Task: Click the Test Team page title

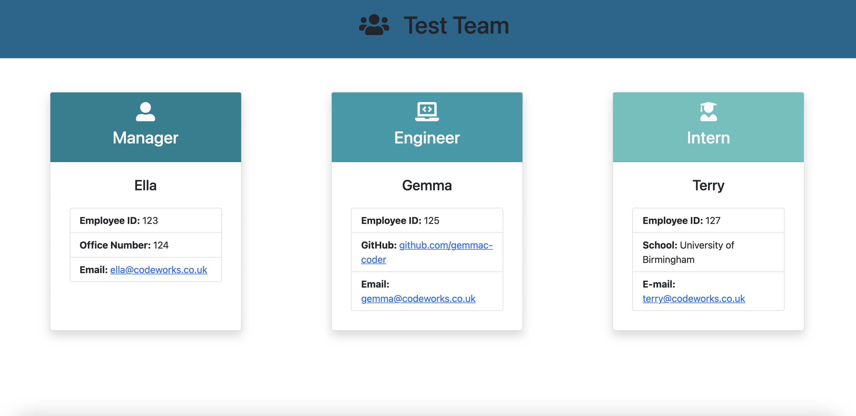Action: click(x=456, y=26)
